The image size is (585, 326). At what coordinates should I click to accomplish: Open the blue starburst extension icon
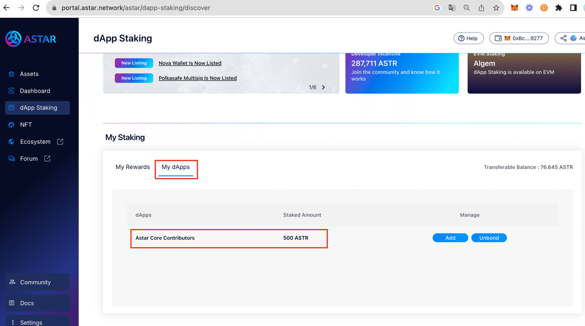tap(529, 8)
